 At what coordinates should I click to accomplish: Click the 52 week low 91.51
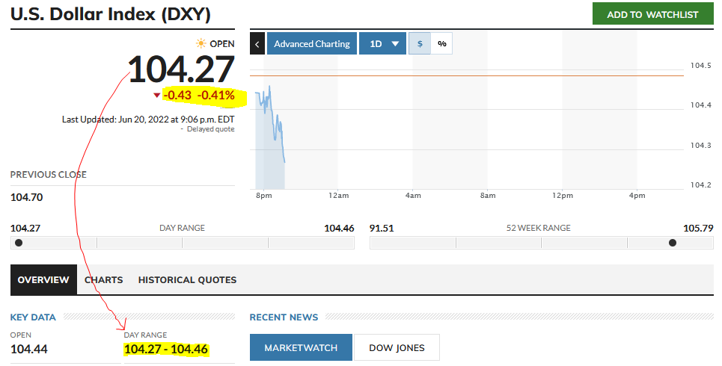(382, 228)
